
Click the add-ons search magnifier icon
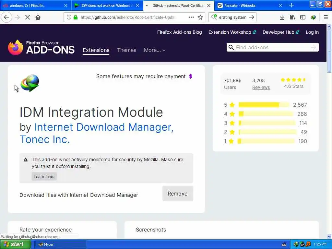231,47
